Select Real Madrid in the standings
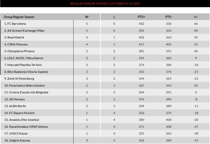 (16, 37)
